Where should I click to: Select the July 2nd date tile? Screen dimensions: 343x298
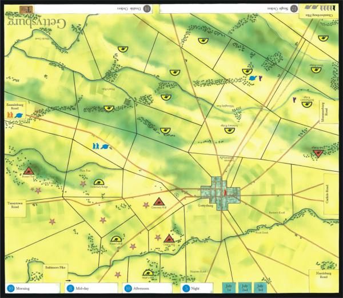point(245,288)
